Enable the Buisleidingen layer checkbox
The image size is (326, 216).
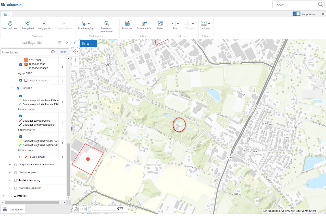point(21,157)
